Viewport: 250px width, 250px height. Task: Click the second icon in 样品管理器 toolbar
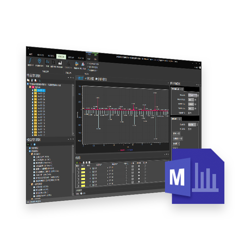[x=32, y=80]
